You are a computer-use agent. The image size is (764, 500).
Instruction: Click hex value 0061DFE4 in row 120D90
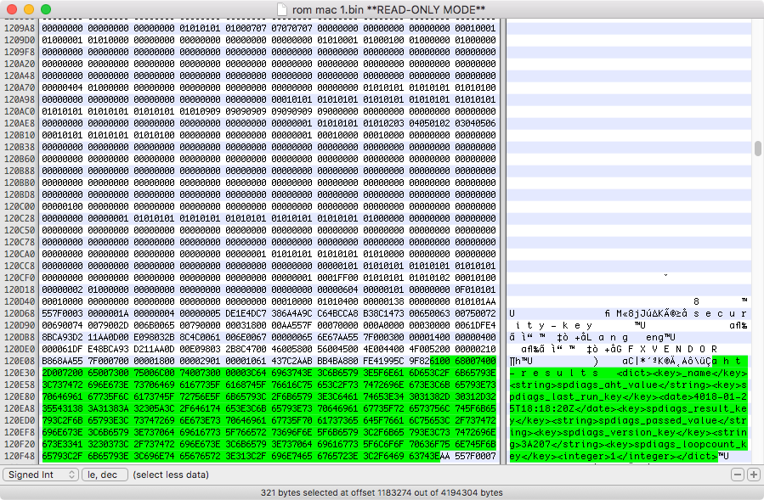coord(476,325)
